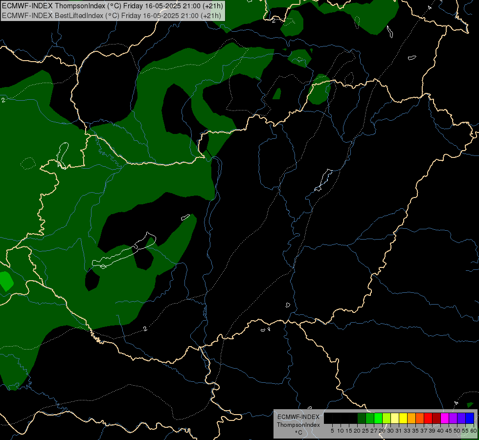Click the ECMWF-INDEX legend heading
479x440 pixels.
click(x=298, y=417)
